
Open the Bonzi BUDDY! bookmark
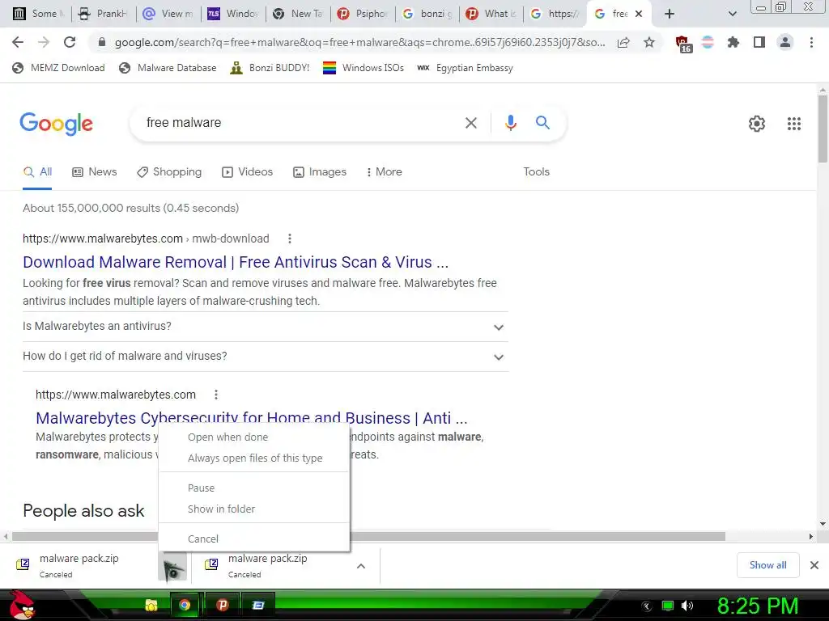click(270, 68)
